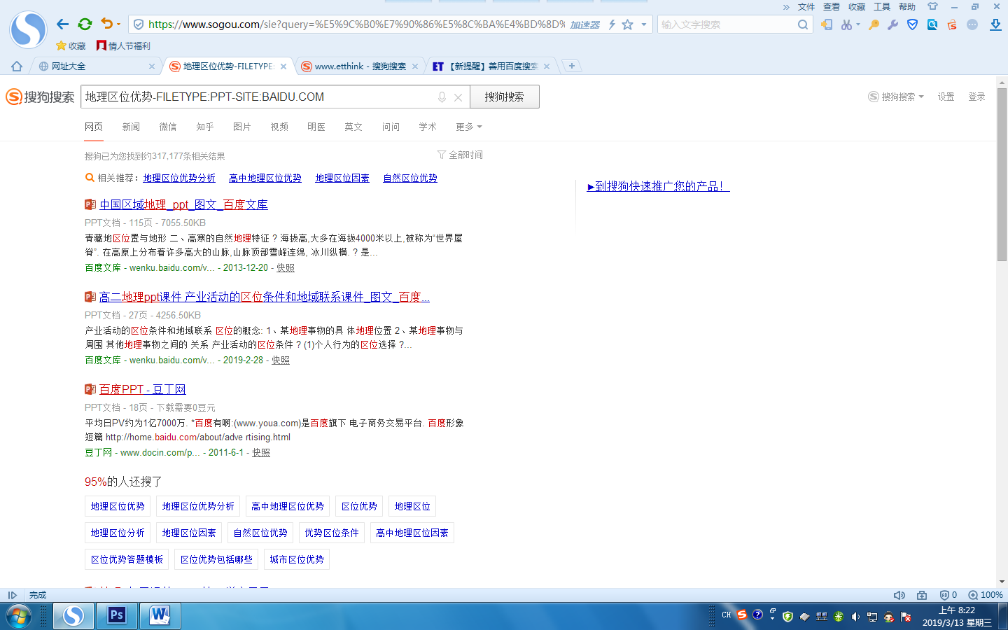
Task: Open the 查看 menu
Action: pos(832,7)
